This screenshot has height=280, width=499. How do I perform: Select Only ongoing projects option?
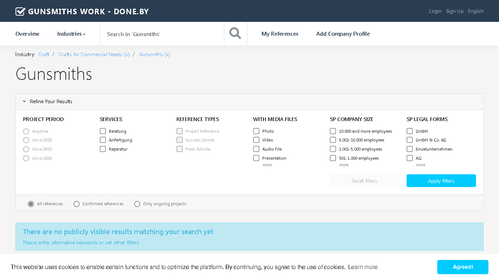(137, 204)
